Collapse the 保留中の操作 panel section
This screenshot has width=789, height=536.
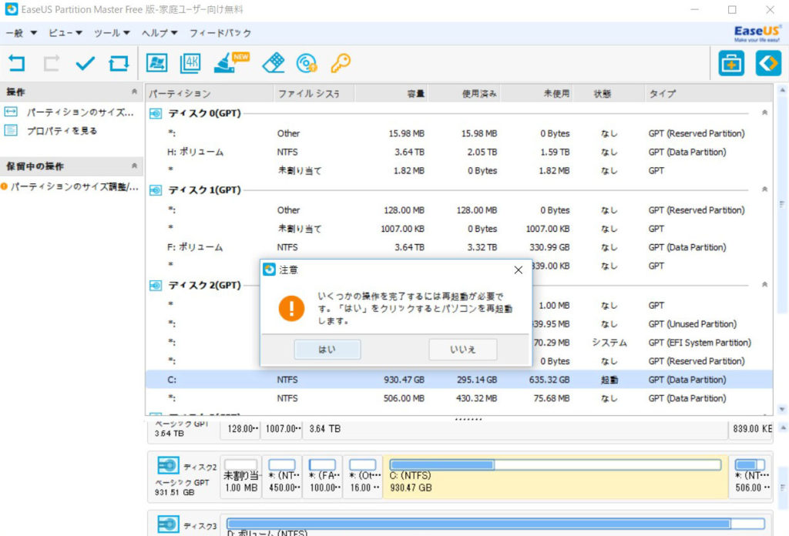[134, 166]
